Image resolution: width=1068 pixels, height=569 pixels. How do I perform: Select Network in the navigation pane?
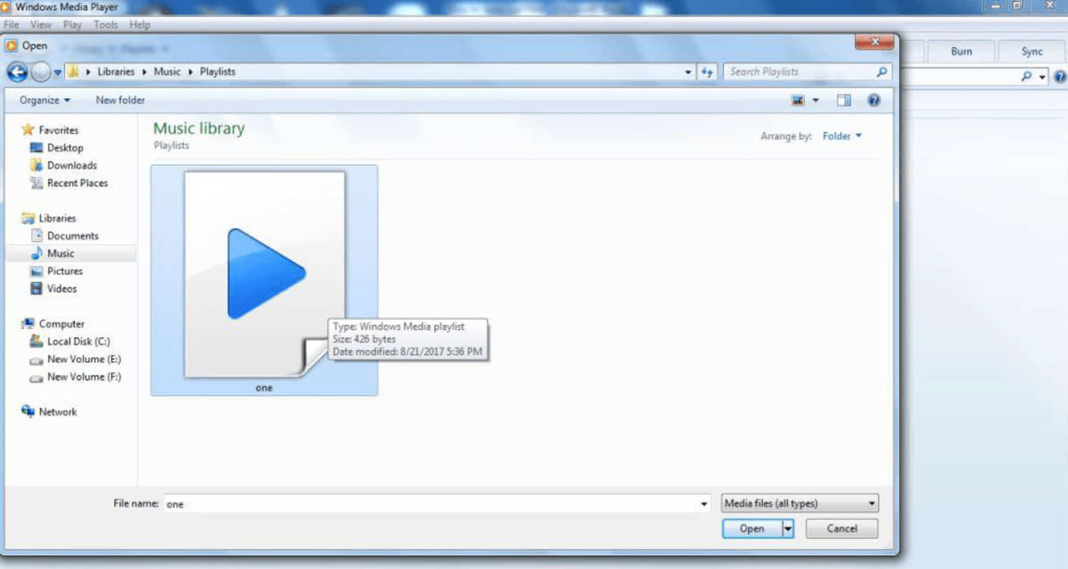(x=58, y=412)
